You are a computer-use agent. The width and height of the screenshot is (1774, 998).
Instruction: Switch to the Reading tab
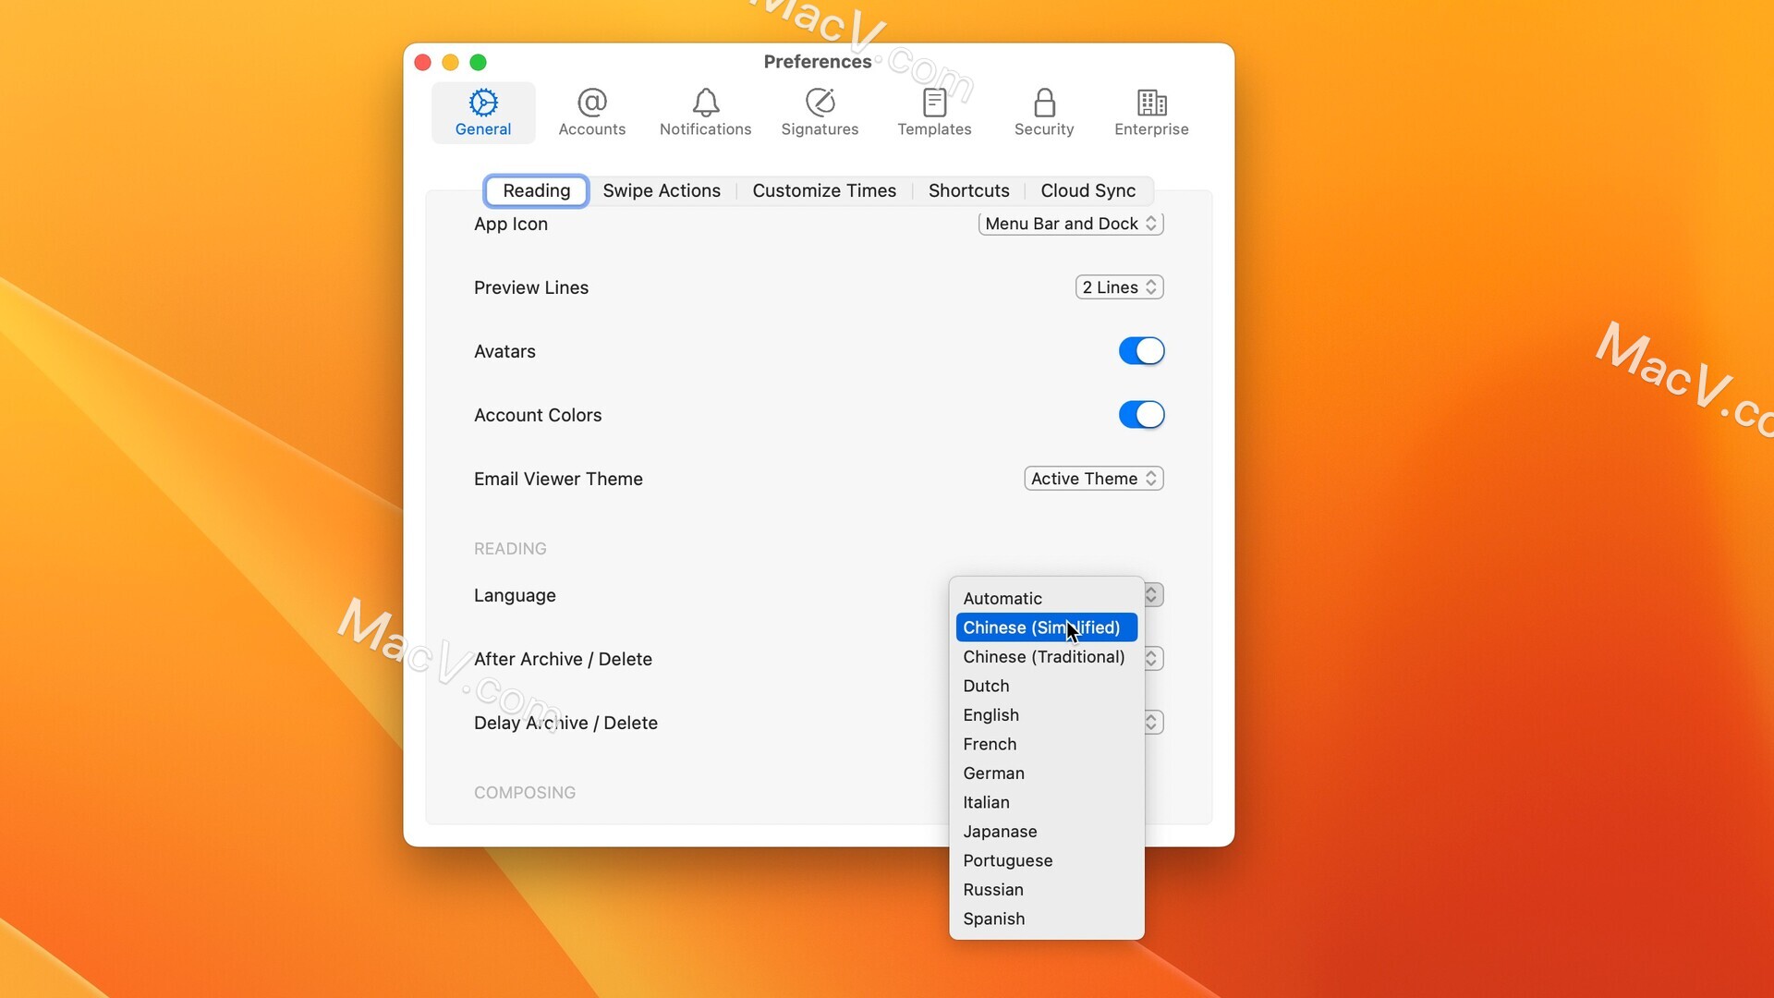click(537, 190)
